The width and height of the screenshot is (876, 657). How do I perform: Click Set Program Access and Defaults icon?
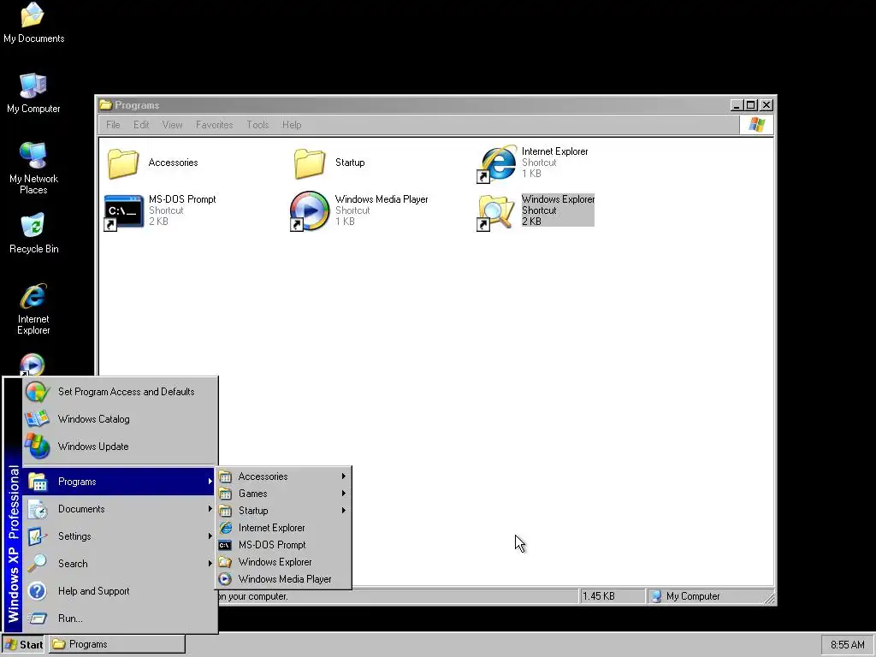[x=38, y=392]
